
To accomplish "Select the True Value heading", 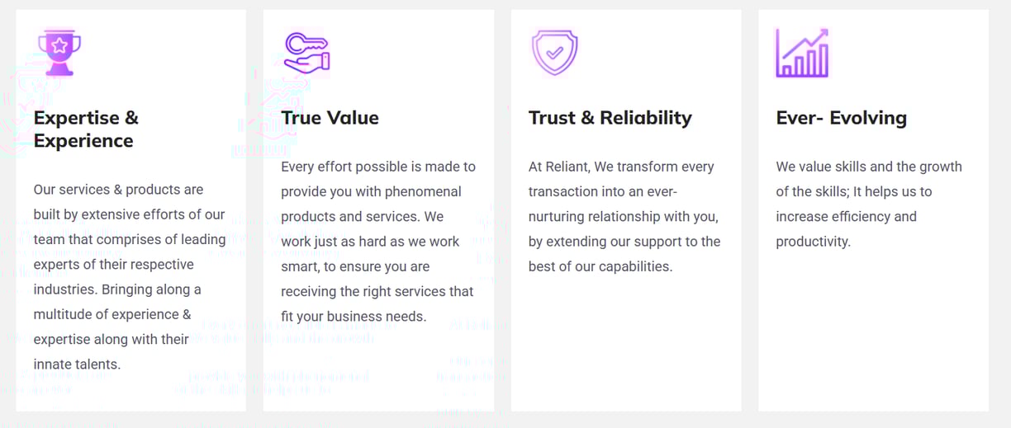I will tap(330, 118).
